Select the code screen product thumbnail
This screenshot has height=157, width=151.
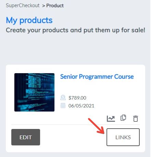(34, 92)
